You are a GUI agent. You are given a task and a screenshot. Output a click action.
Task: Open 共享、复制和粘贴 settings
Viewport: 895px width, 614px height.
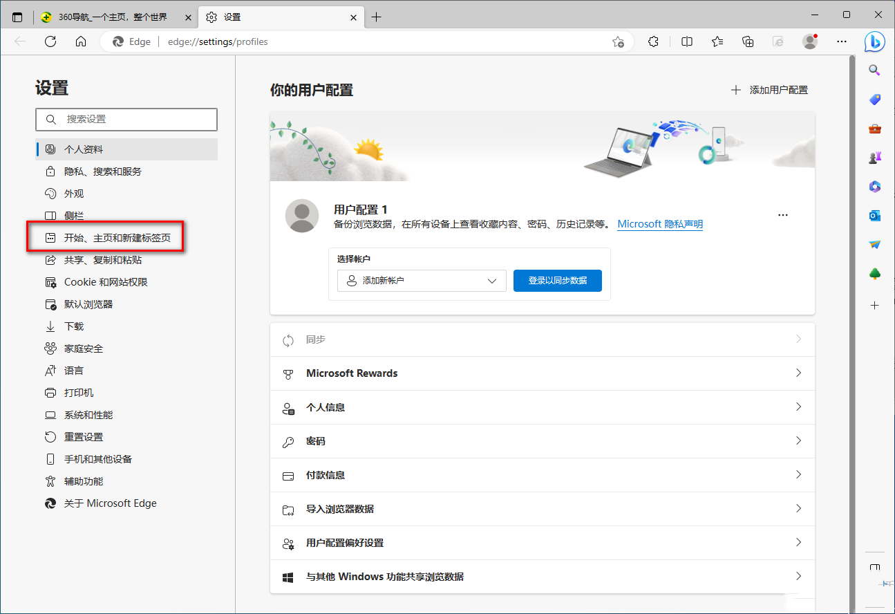126,260
